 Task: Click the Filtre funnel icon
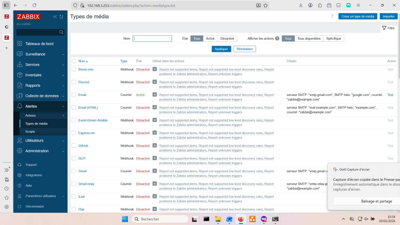(384, 28)
